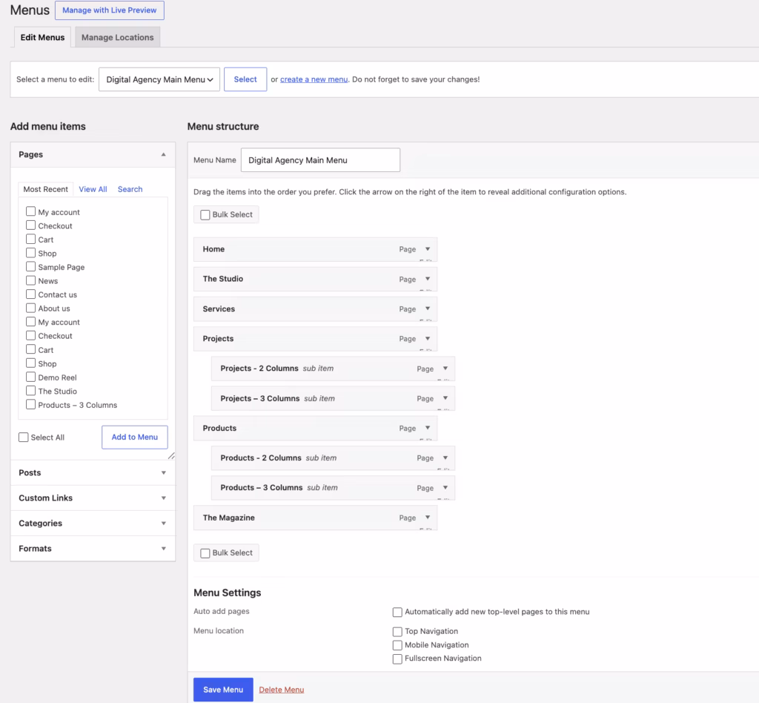Expand The Studio menu item arrow
The image size is (759, 703).
[x=428, y=279]
